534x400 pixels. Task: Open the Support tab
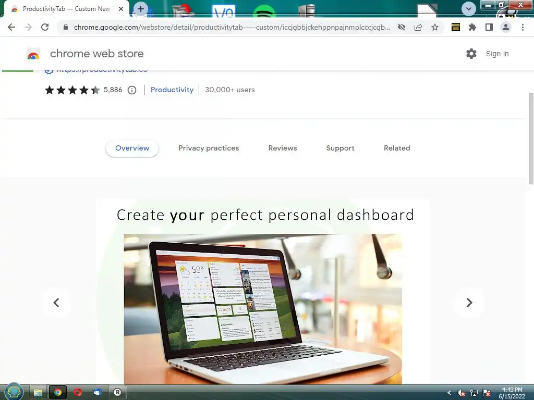[340, 148]
